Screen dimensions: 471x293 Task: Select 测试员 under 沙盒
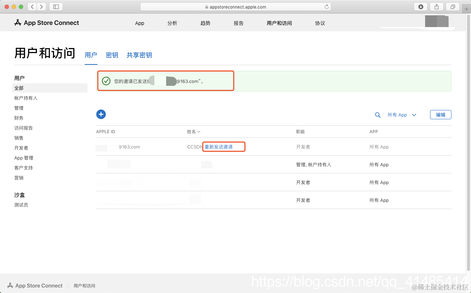pyautogui.click(x=21, y=205)
